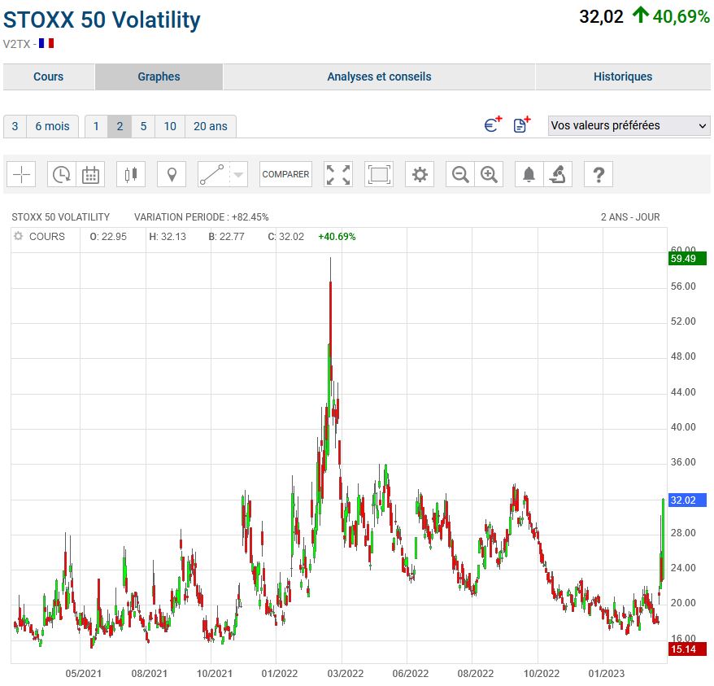Select the 20 ans period
The width and height of the screenshot is (714, 686).
tap(211, 126)
